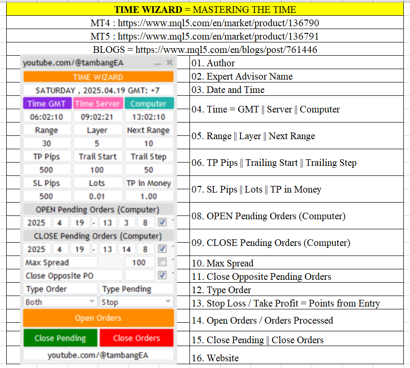Select the '16. Website' cell

tap(296, 355)
